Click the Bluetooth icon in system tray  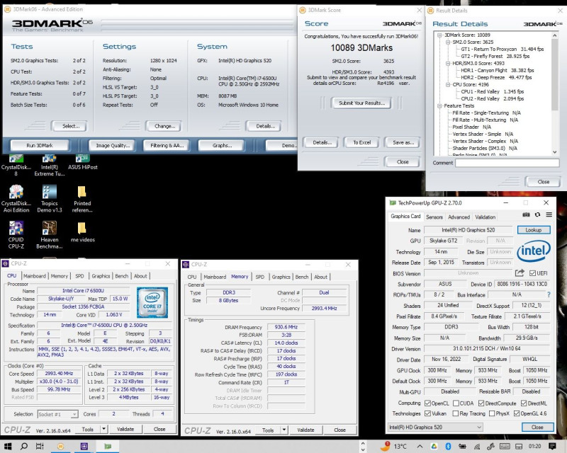click(448, 446)
